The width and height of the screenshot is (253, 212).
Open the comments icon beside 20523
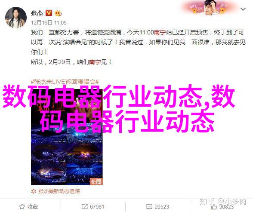149,206
